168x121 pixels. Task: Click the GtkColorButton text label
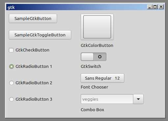click(97, 46)
